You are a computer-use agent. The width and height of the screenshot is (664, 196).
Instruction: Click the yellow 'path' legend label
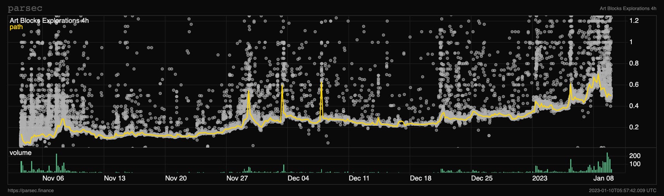(16, 27)
